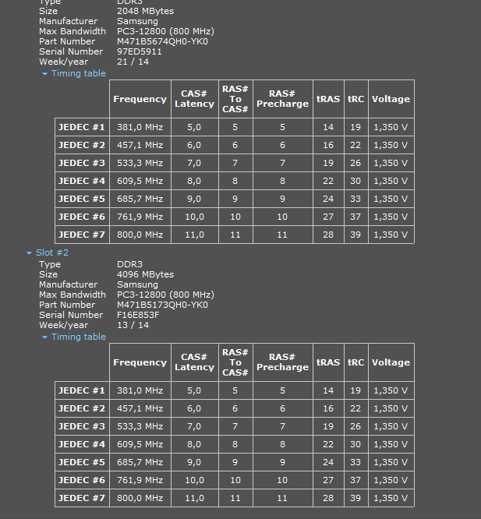
Task: Select the size value 4096 MBytes
Action: (x=145, y=274)
